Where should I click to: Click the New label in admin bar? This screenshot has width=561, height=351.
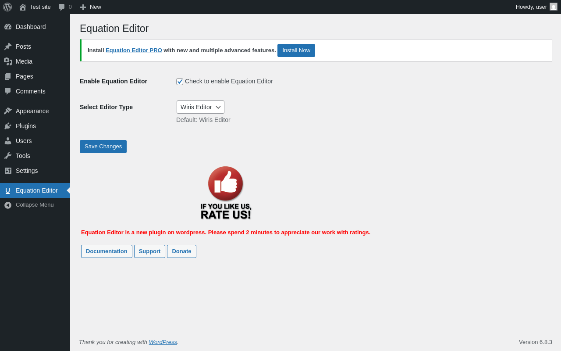click(96, 7)
